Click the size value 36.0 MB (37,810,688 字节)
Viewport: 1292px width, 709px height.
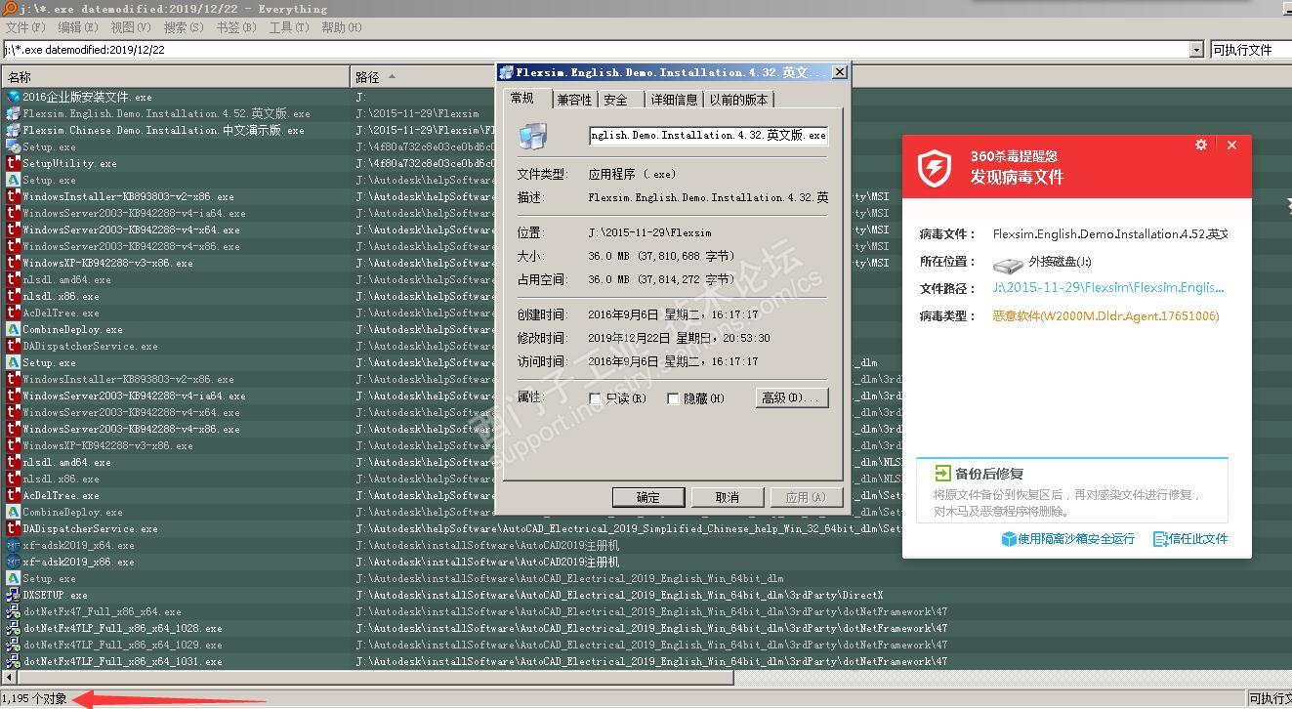click(660, 256)
